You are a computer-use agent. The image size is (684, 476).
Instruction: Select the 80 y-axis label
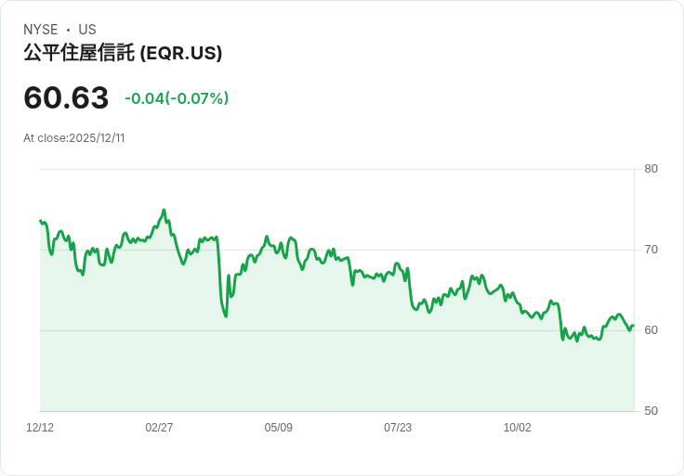click(651, 169)
